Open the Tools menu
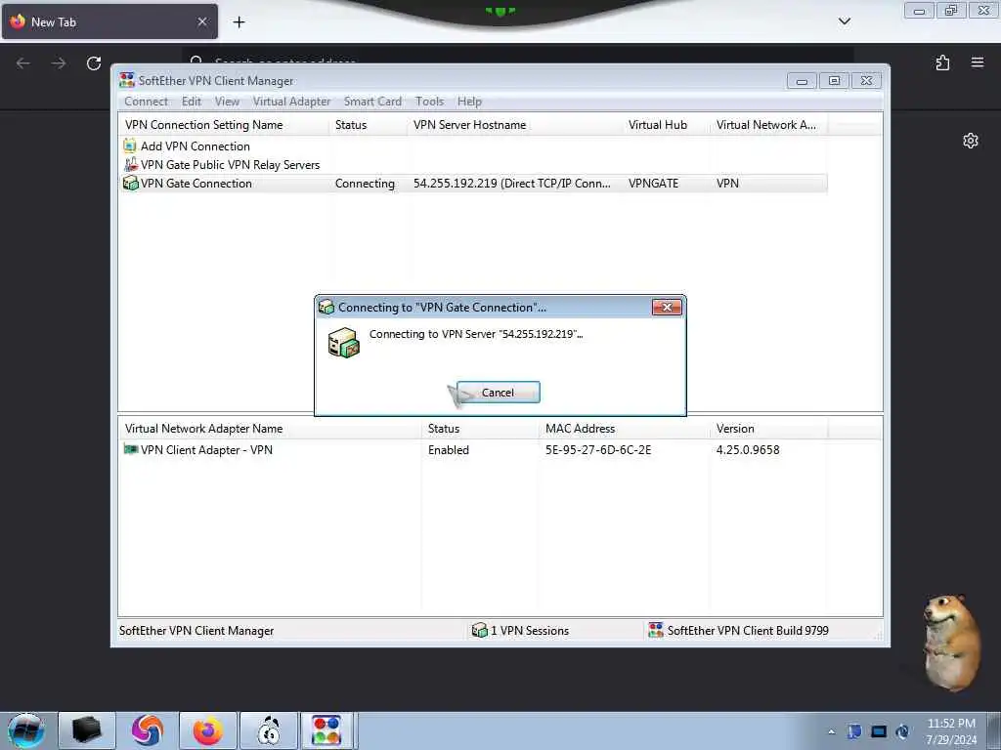 [x=429, y=102]
